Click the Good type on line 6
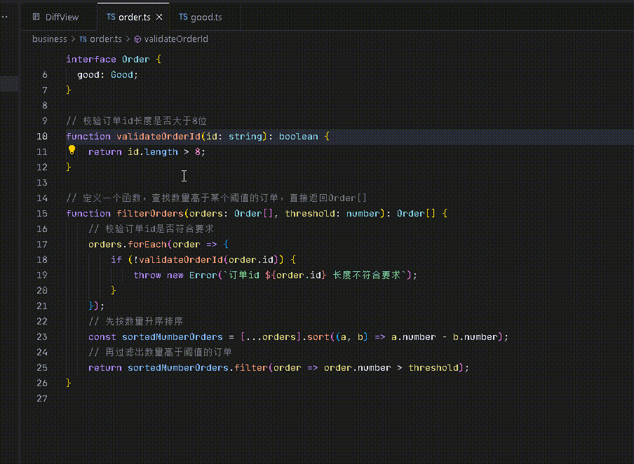The image size is (634, 464). click(122, 75)
